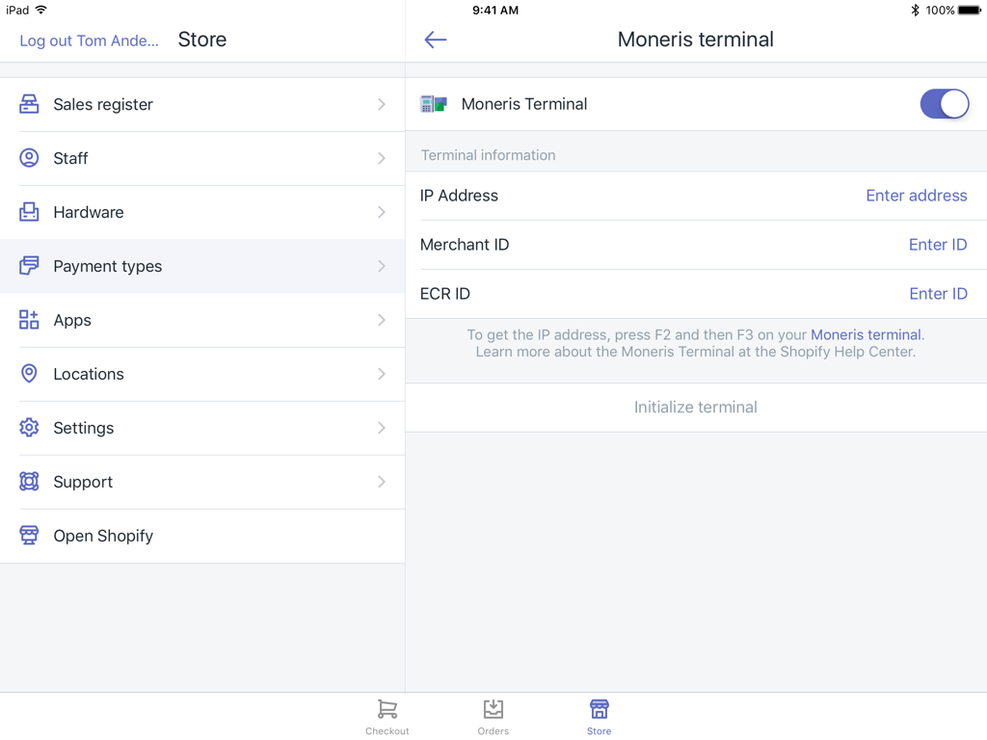The width and height of the screenshot is (987, 740).
Task: Click the Open Shopify storefront icon
Action: point(29,536)
